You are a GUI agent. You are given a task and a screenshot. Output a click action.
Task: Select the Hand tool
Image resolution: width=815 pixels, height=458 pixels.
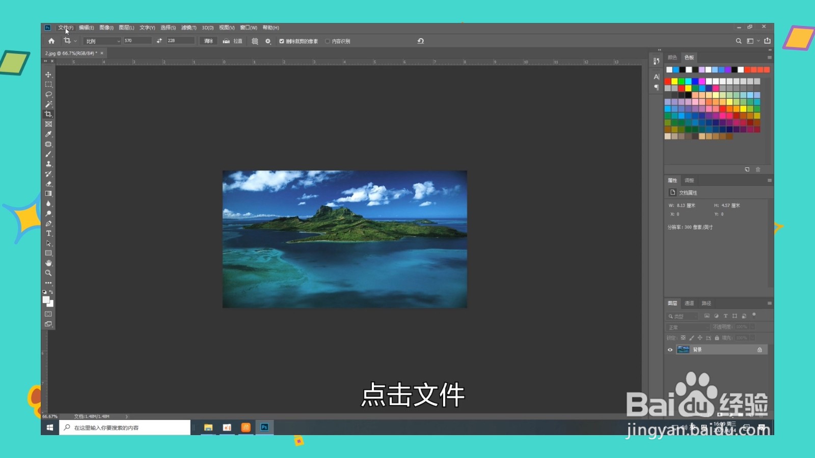click(49, 263)
